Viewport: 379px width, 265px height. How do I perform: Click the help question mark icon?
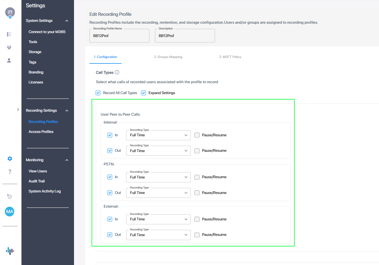10,172
